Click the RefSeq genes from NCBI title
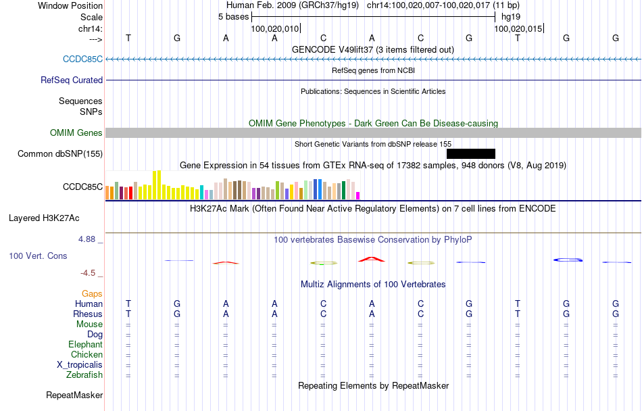The width and height of the screenshot is (642, 411). click(x=373, y=70)
